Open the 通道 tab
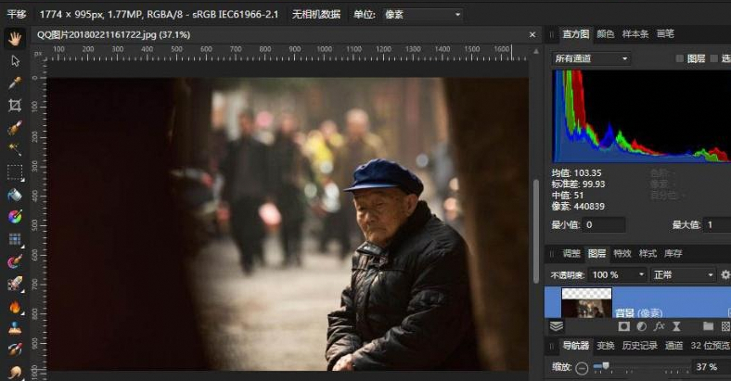 pos(673,346)
